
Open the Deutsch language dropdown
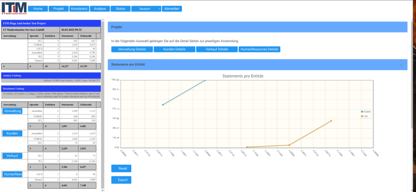point(146,9)
